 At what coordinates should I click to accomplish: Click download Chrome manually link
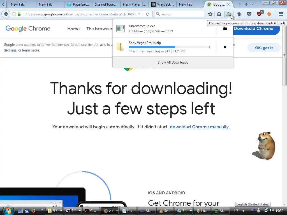tap(200, 127)
